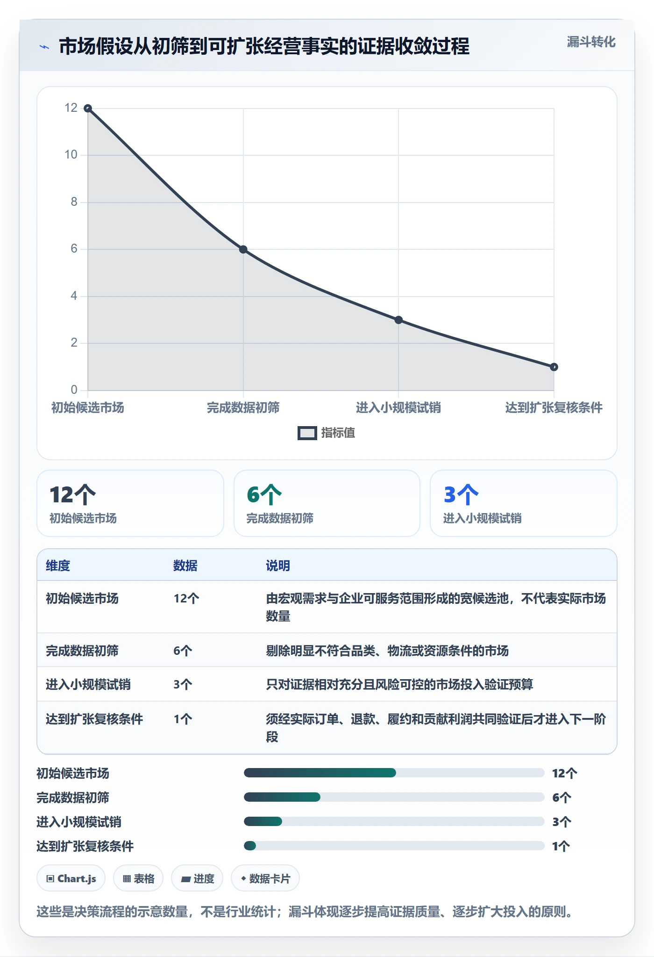The width and height of the screenshot is (654, 957).
Task: Open the 3个 进入小规模试销 stat card
Action: tap(524, 503)
